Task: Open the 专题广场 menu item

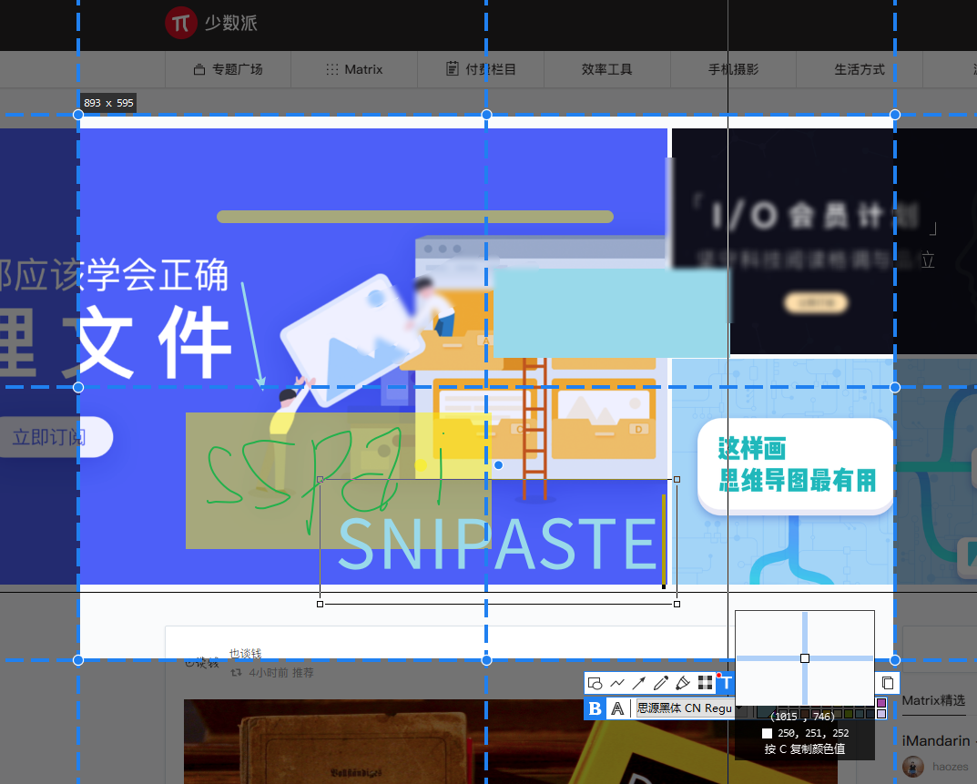Action: pyautogui.click(x=236, y=68)
